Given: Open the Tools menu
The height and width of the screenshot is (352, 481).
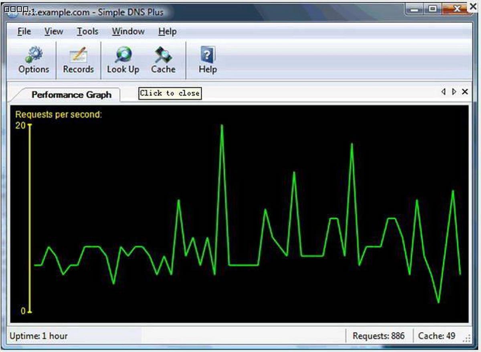Looking at the screenshot, I should (x=87, y=31).
